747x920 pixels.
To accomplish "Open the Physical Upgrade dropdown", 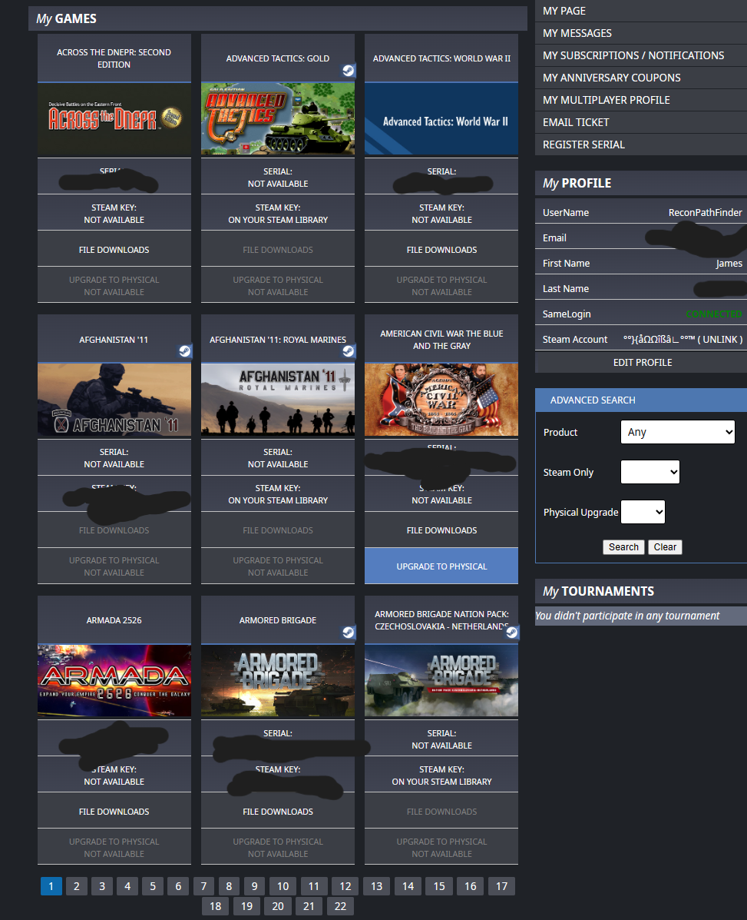I will [x=643, y=512].
